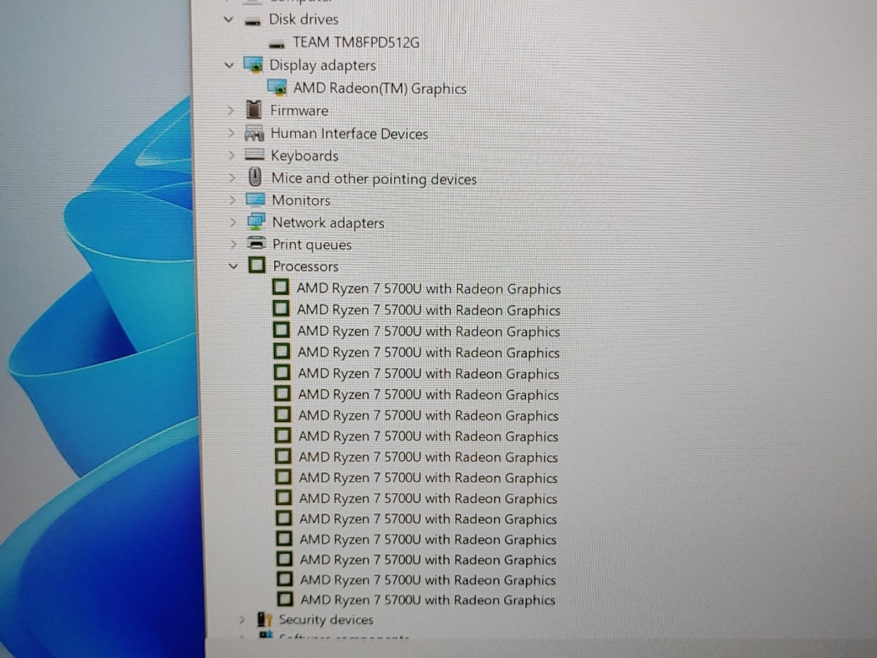This screenshot has height=658, width=877.
Task: Expand the Keyboards category
Action: pos(231,156)
